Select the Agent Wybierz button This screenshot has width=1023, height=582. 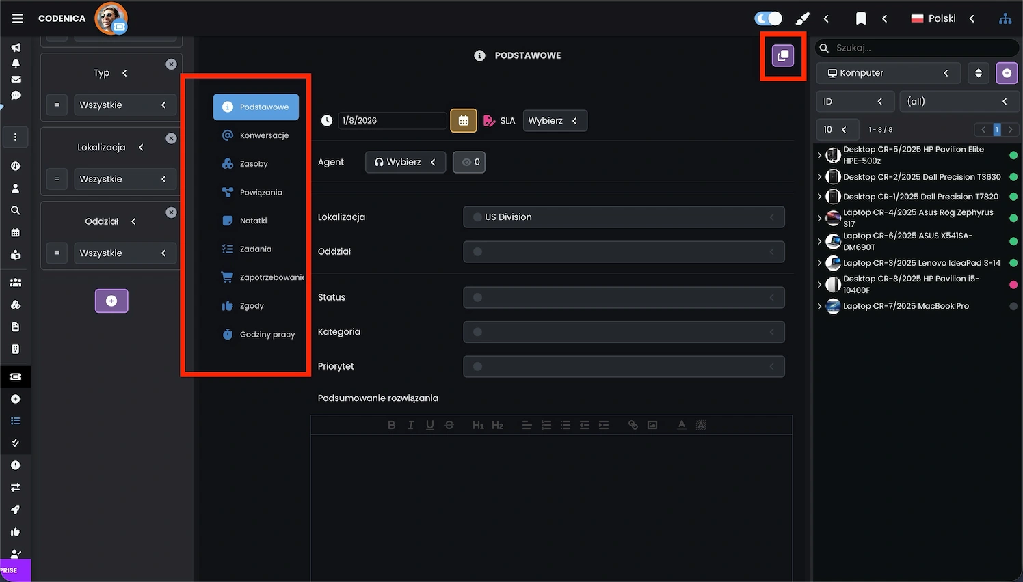click(x=405, y=162)
